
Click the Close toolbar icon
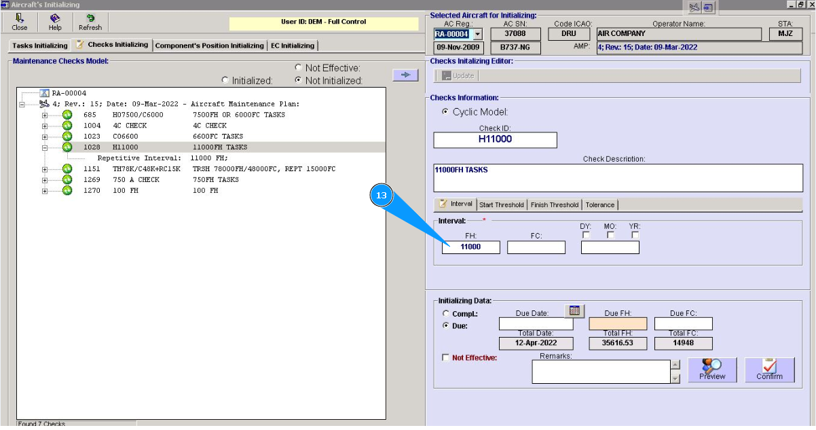(x=20, y=22)
